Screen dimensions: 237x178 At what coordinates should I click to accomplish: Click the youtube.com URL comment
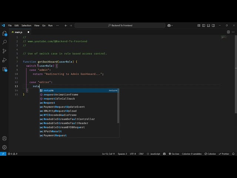click(57, 41)
